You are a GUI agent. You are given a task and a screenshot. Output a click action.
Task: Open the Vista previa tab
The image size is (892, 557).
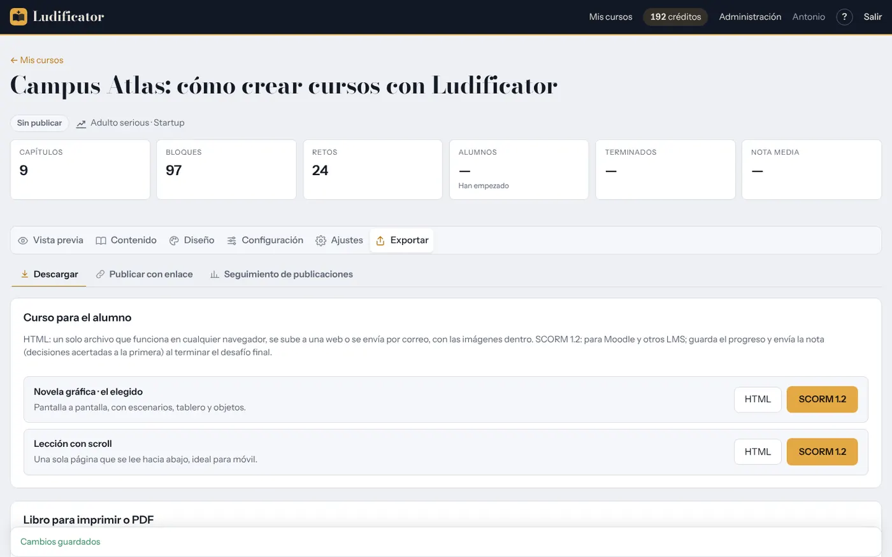click(x=51, y=241)
